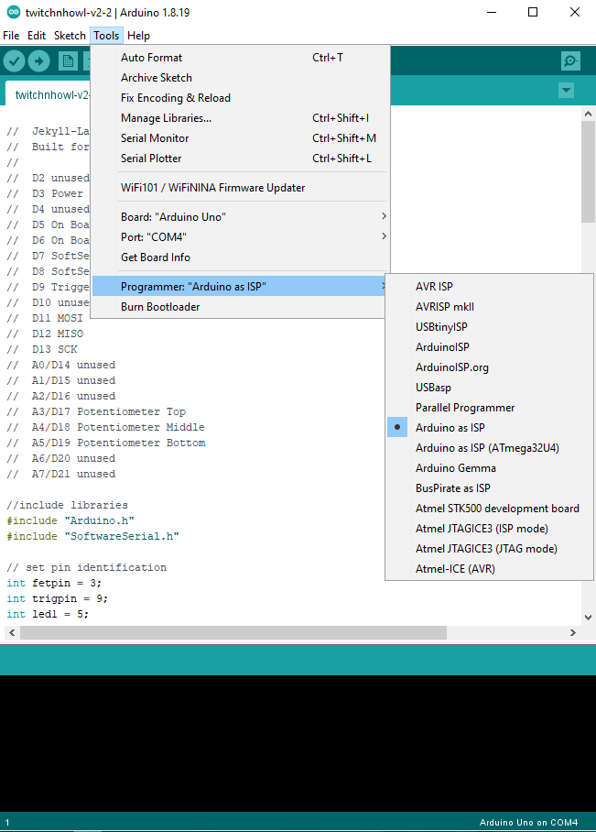Click the "int led1 = 5;" code line
Screen dimensions: 596x832
point(48,614)
